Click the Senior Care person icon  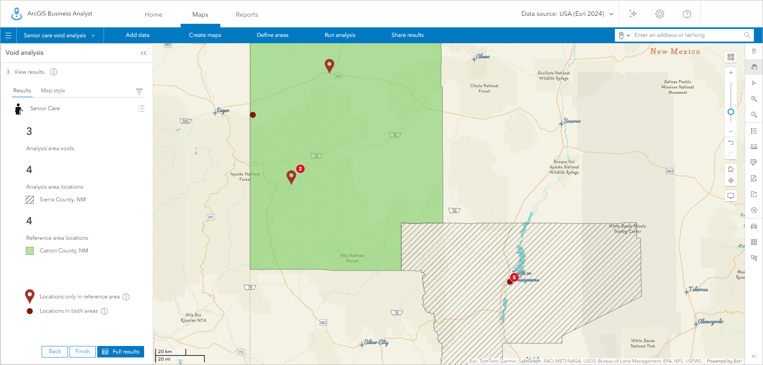19,109
